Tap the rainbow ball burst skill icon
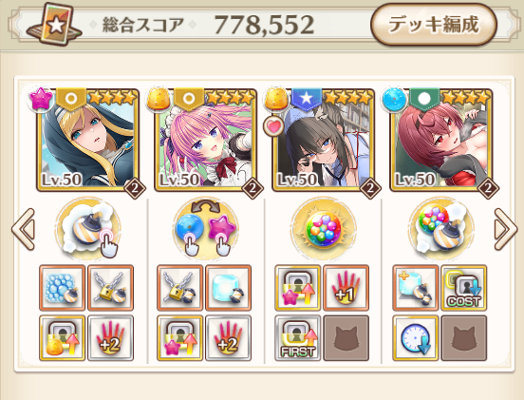 click(324, 229)
